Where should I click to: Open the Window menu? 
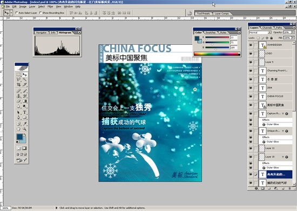pos(68,6)
